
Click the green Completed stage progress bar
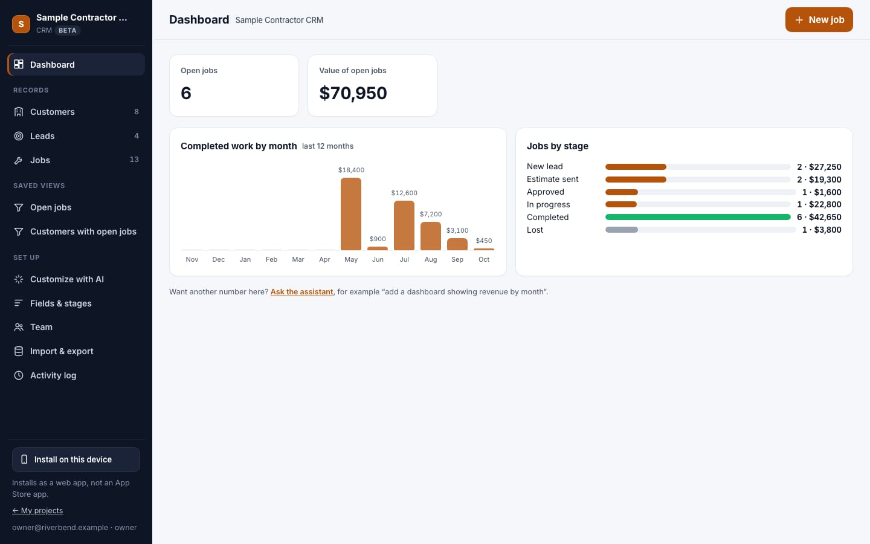(x=698, y=217)
